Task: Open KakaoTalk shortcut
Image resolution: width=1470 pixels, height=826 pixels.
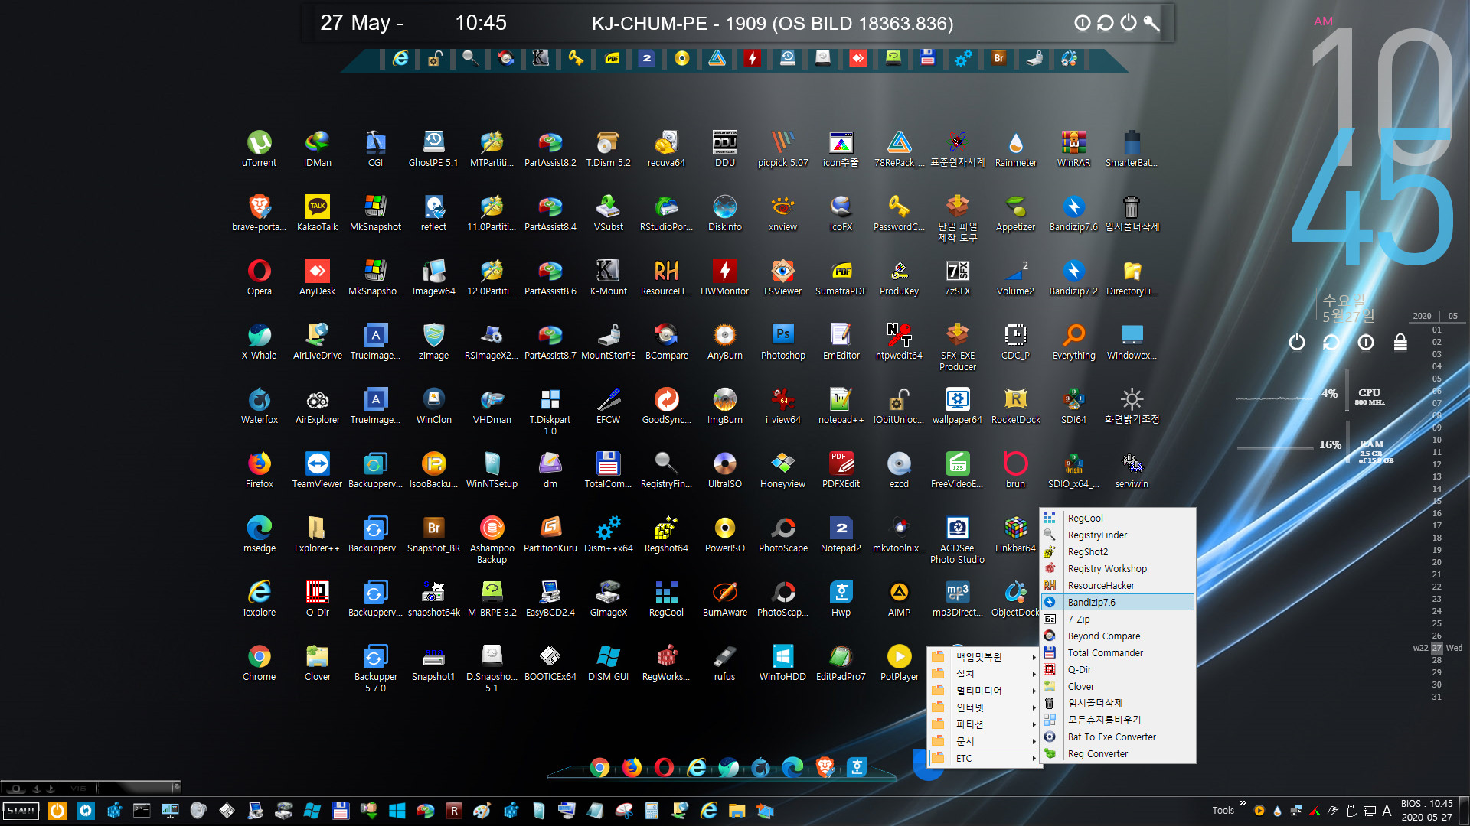Action: 317,213
